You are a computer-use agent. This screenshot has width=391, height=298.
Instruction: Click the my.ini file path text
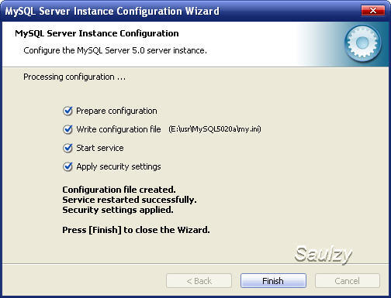tap(215, 129)
